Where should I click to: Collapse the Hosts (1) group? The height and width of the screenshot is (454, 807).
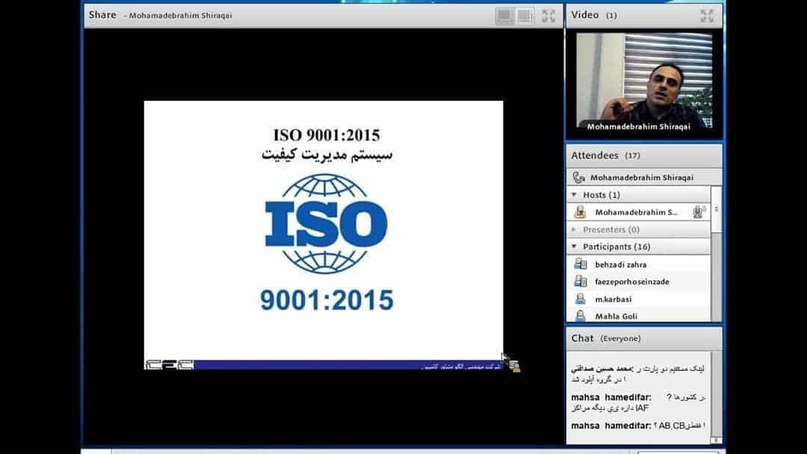click(x=574, y=194)
